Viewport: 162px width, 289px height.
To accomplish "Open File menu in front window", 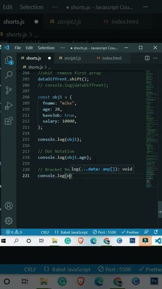I will [18, 48].
